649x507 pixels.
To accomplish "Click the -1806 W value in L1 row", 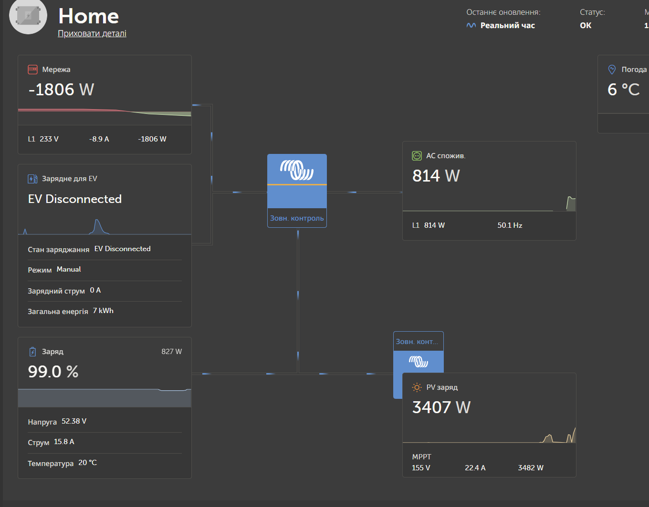I will (152, 139).
